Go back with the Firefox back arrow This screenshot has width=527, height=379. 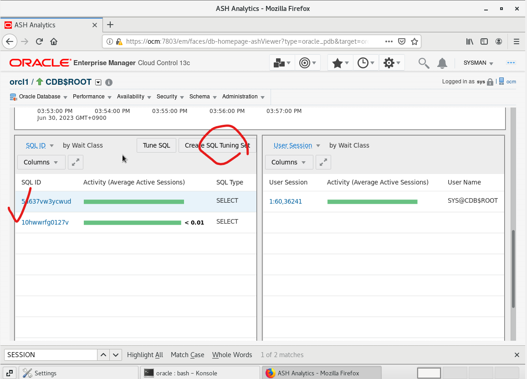click(10, 41)
